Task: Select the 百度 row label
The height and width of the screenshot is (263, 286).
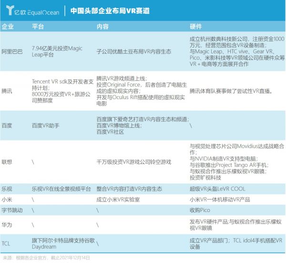Action: click(x=8, y=126)
